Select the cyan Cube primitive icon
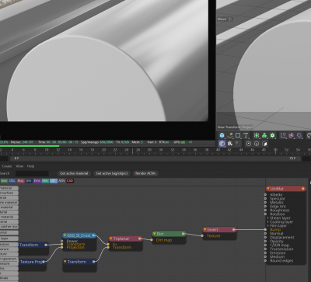311x282 pixels. [222, 135]
